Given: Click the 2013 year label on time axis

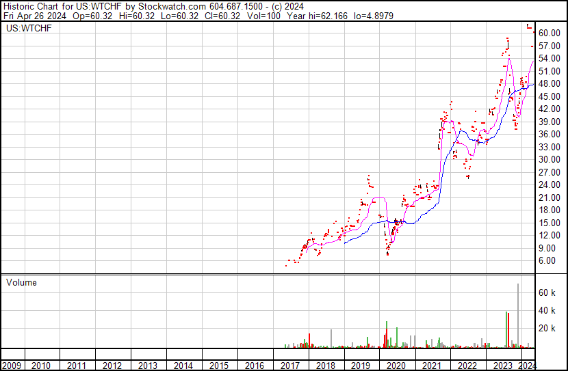Looking at the screenshot, I should 147,366.
